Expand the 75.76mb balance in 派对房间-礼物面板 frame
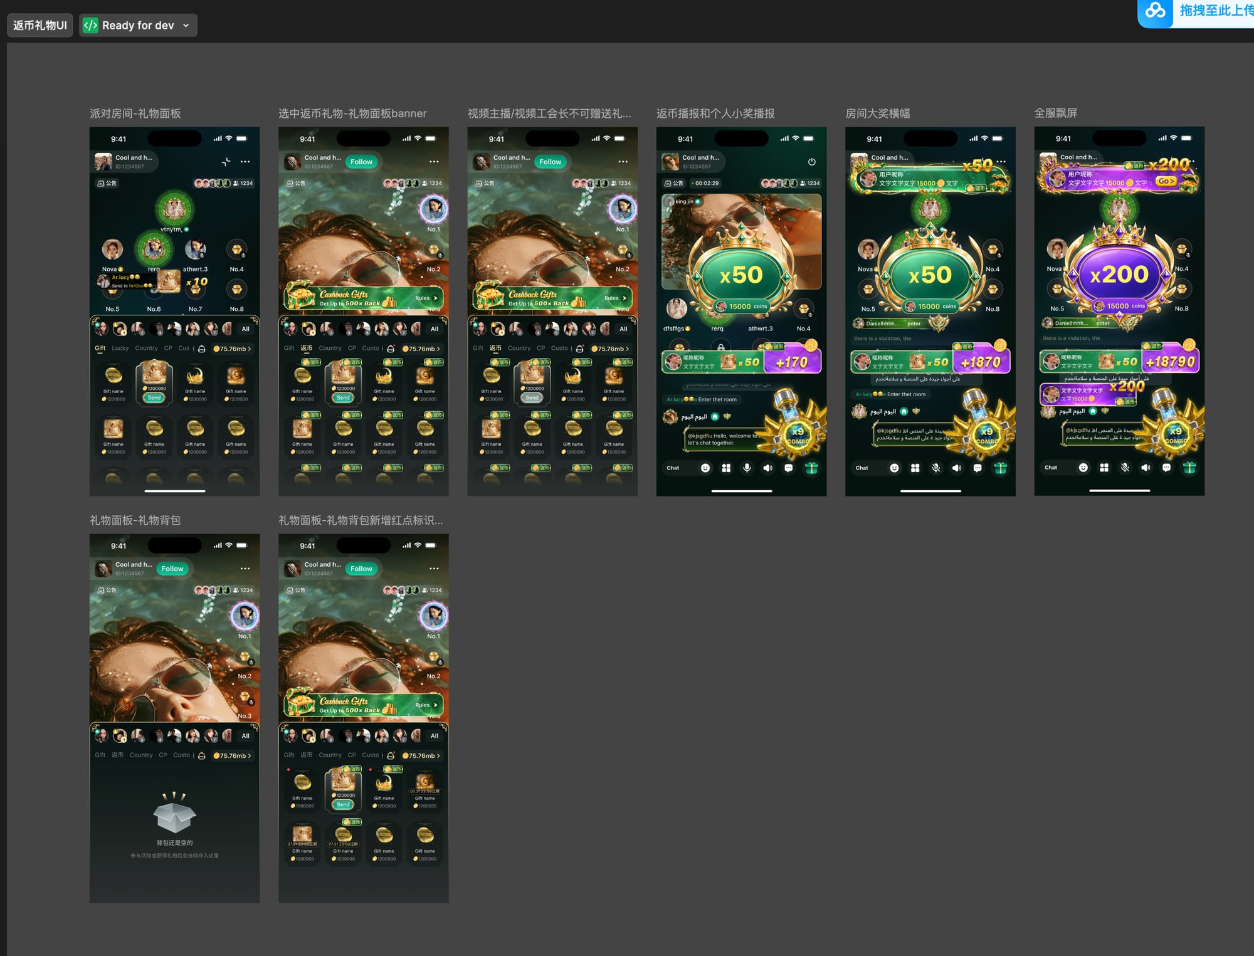This screenshot has width=1254, height=956. (233, 349)
